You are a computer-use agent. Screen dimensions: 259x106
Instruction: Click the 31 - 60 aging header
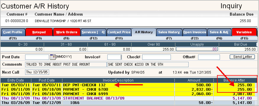click(66, 44)
